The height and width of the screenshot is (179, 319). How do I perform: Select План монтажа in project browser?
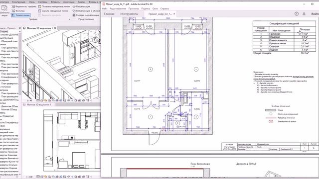[9, 51]
